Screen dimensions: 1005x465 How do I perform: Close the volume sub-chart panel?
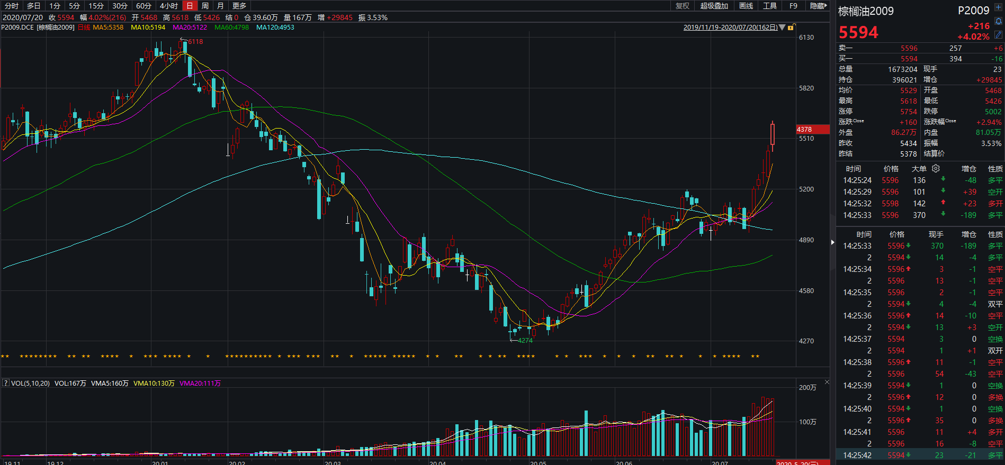tap(827, 382)
